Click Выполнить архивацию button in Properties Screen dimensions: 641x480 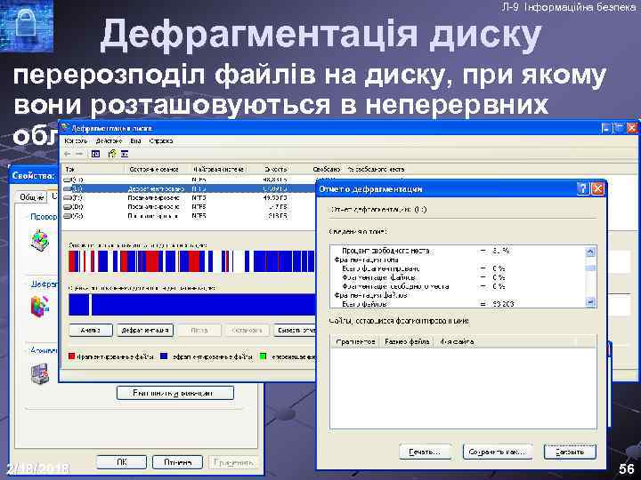175,393
